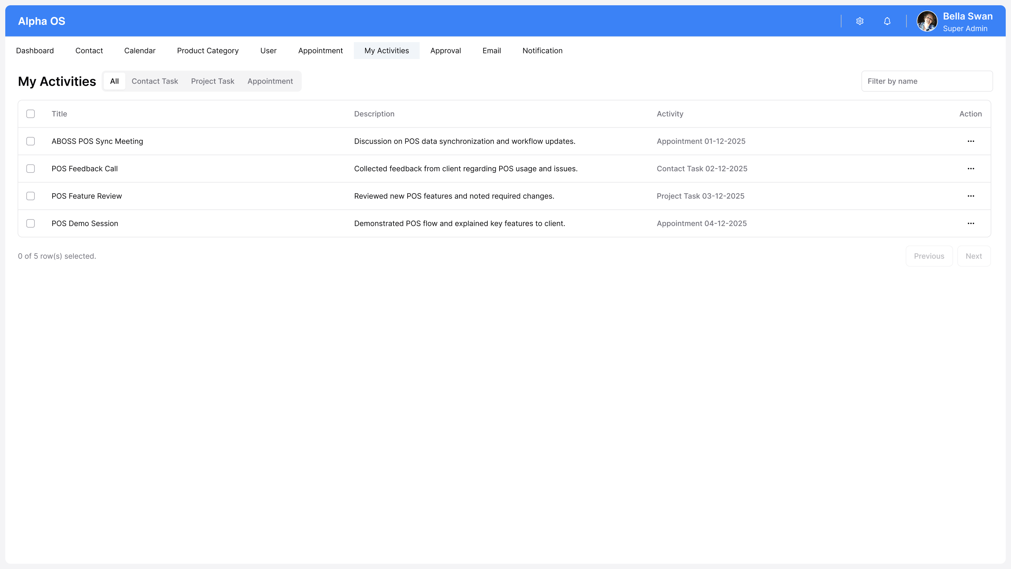Screen dimensions: 1011x569
Task: Open three-dot menu for POS Feedback Call
Action: 971,169
